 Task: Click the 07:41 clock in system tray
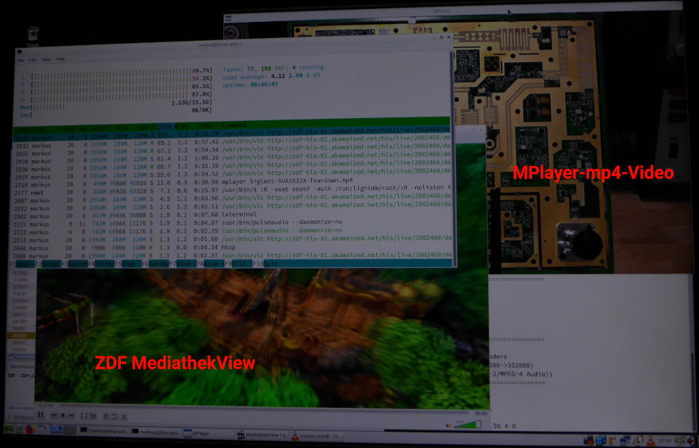tap(665, 441)
